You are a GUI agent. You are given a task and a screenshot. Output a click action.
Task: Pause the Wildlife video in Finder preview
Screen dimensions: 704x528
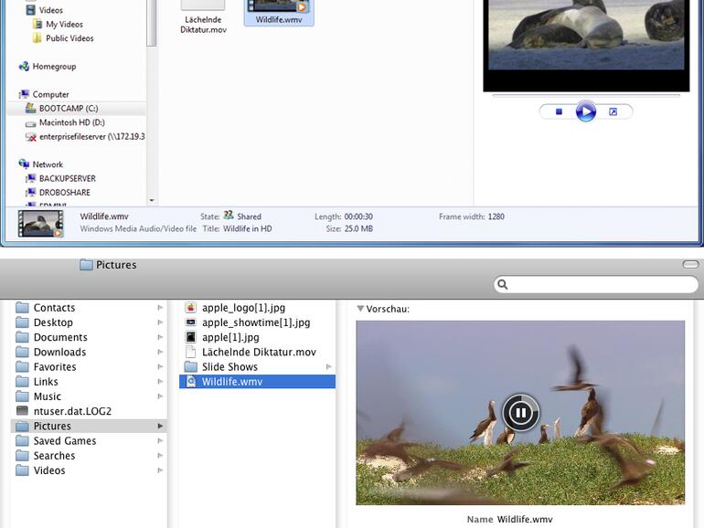pyautogui.click(x=520, y=413)
